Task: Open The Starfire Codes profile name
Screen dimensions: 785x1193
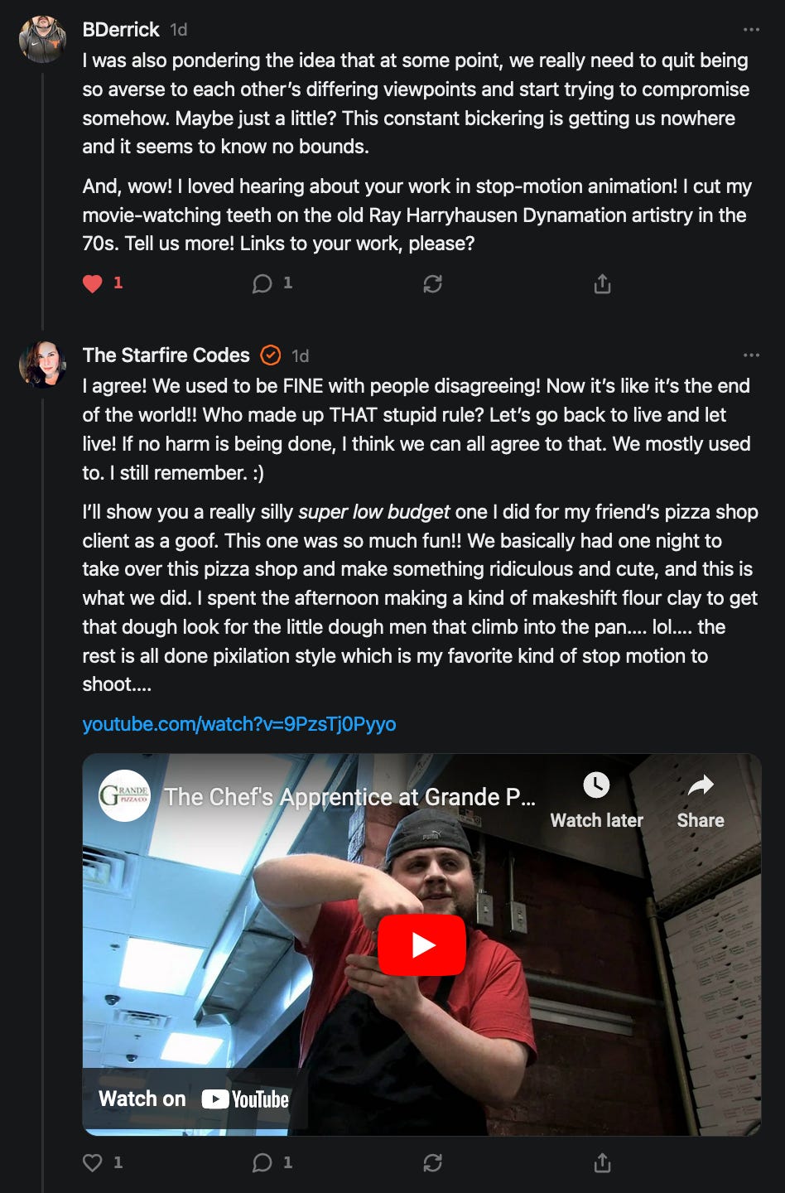Action: coord(166,355)
